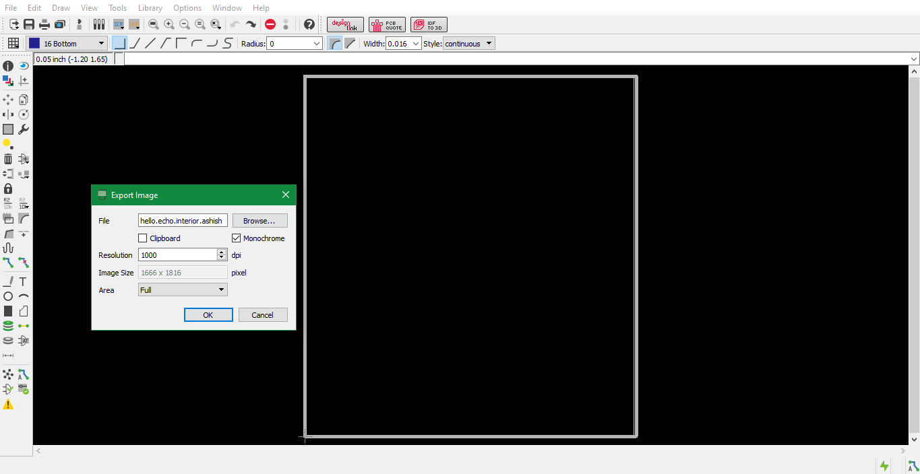
Task: Select the S-shaped freehand wire bend style
Action: 228,43
